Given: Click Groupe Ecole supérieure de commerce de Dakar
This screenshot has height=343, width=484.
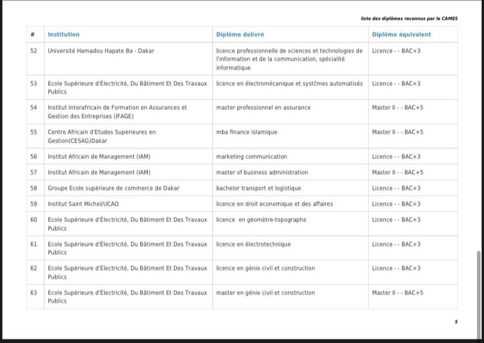Looking at the screenshot, I should tap(113, 188).
